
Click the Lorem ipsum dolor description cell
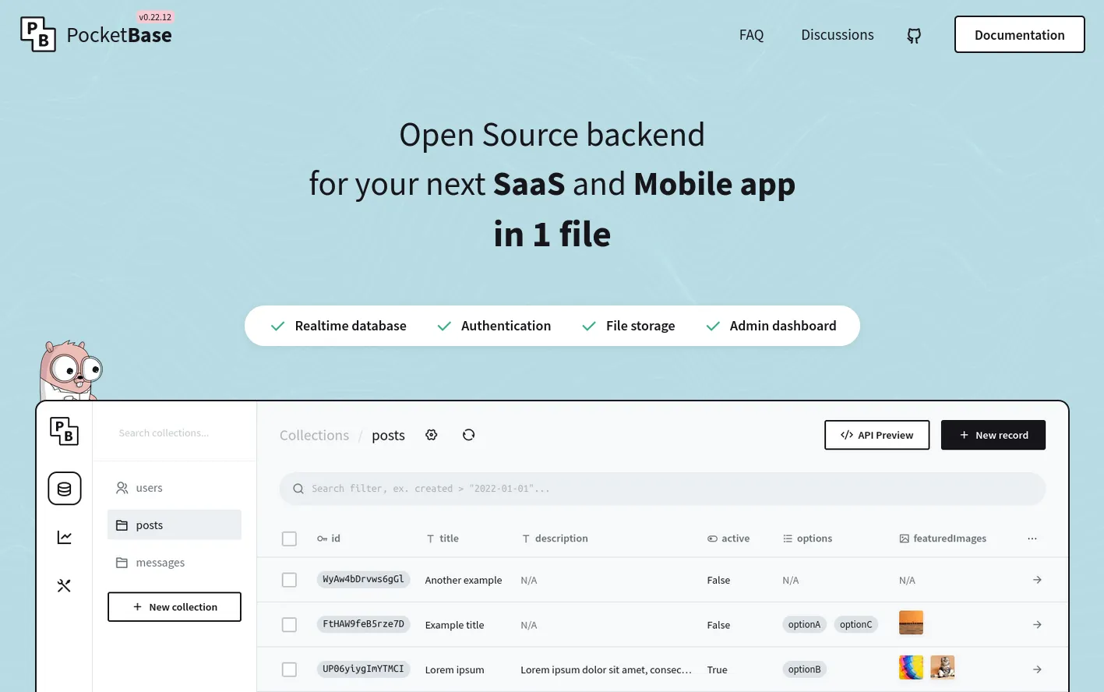coord(606,670)
